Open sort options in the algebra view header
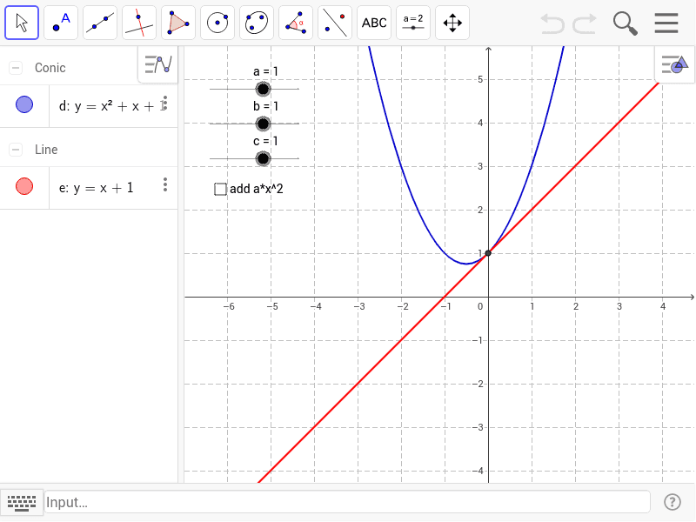 157,64
